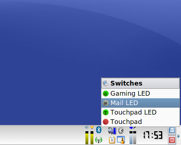Viewport: 181px width, 145px height.
Task: Click the 17:53 digital clock
Action: (x=153, y=135)
